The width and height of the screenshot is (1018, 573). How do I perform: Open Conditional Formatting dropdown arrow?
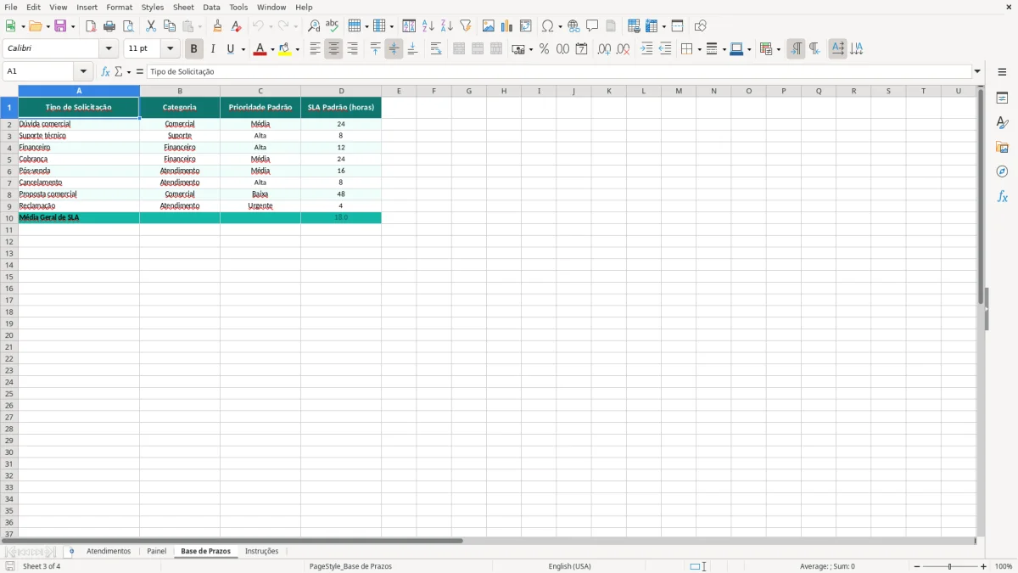point(778,50)
